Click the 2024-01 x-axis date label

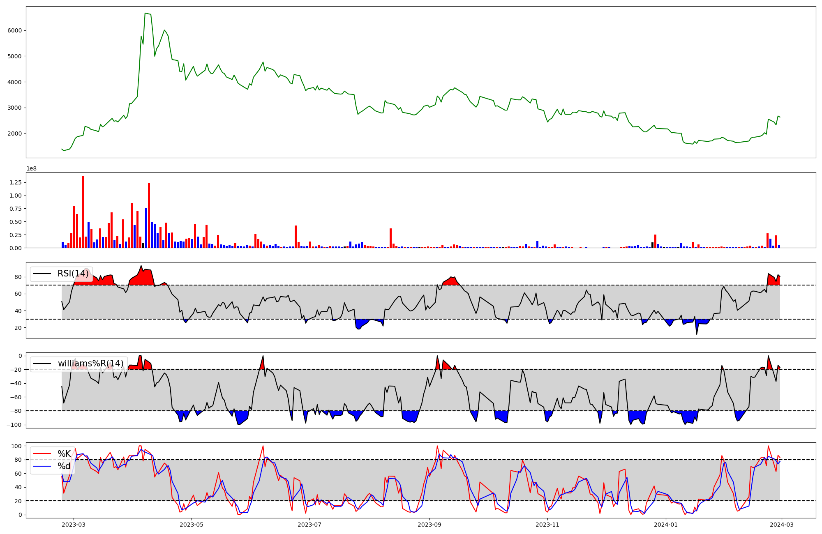(665, 525)
